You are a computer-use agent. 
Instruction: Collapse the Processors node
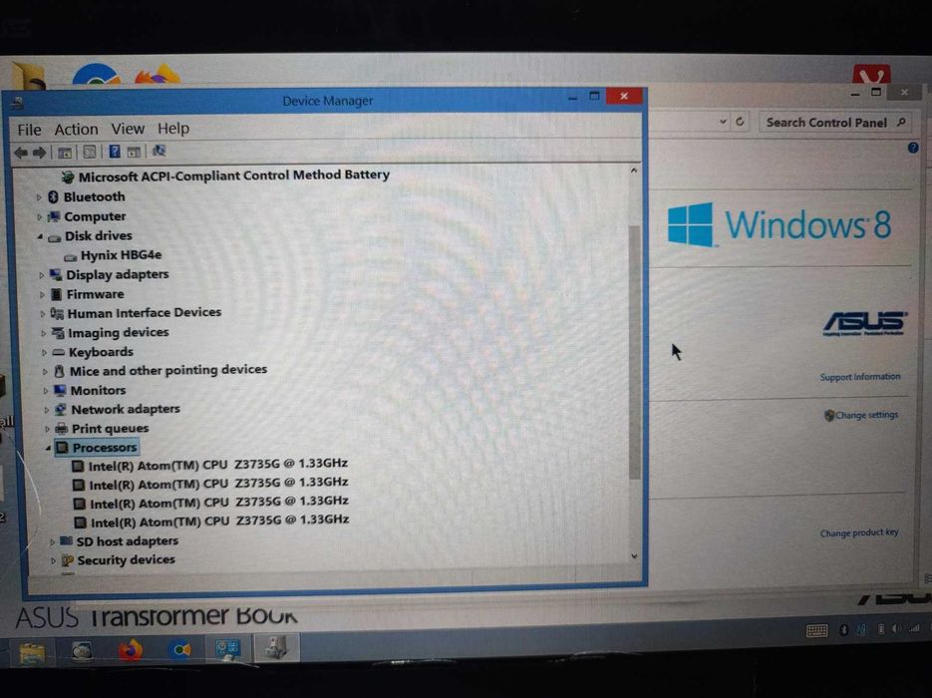click(48, 448)
